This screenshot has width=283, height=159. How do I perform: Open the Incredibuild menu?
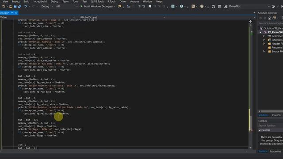pyautogui.click(x=40, y=1)
